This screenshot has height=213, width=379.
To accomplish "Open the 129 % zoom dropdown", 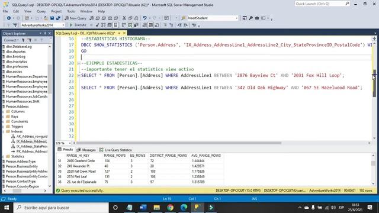I will point(70,143).
